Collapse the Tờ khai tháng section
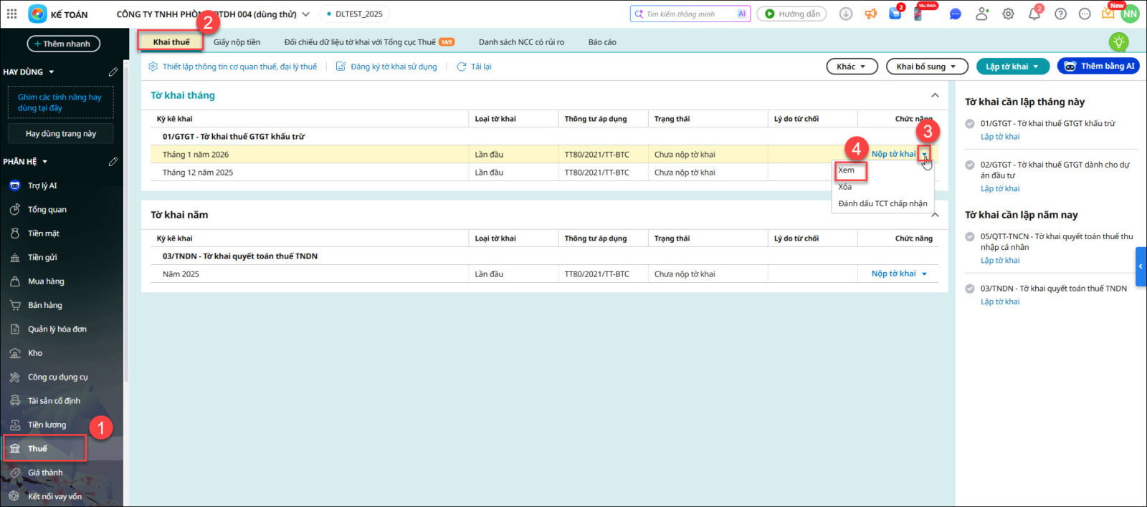This screenshot has height=507, width=1147. tap(935, 95)
